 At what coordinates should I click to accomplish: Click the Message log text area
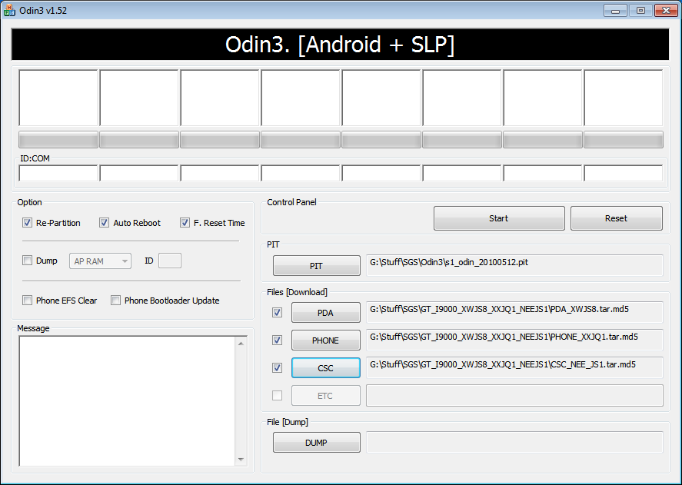[128, 401]
